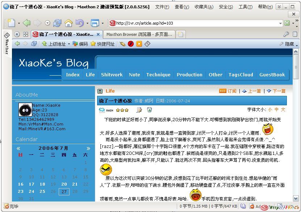Expand the address bar URL history dropdown
The image size is (301, 212).
(281, 23)
